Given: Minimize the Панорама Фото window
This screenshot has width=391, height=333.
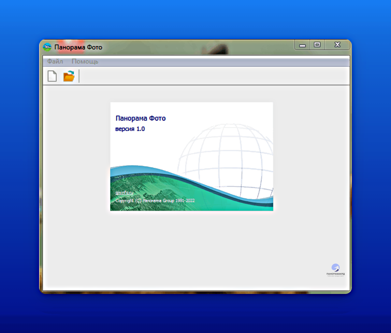Looking at the screenshot, I should (302, 45).
